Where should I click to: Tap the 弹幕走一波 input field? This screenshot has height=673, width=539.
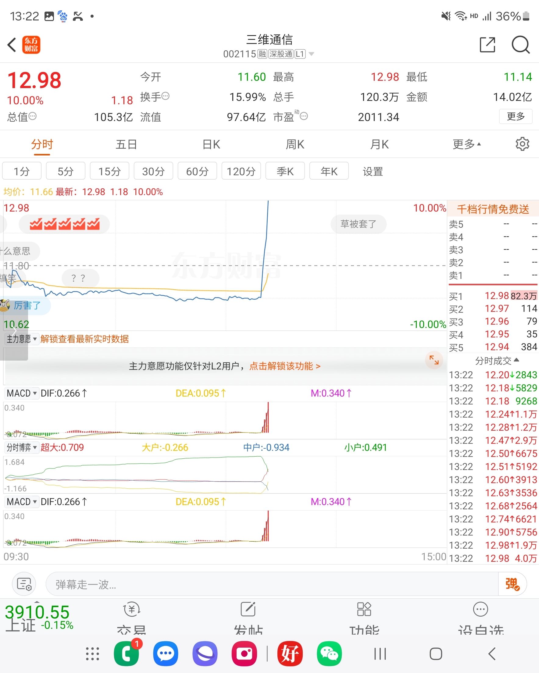coord(272,584)
